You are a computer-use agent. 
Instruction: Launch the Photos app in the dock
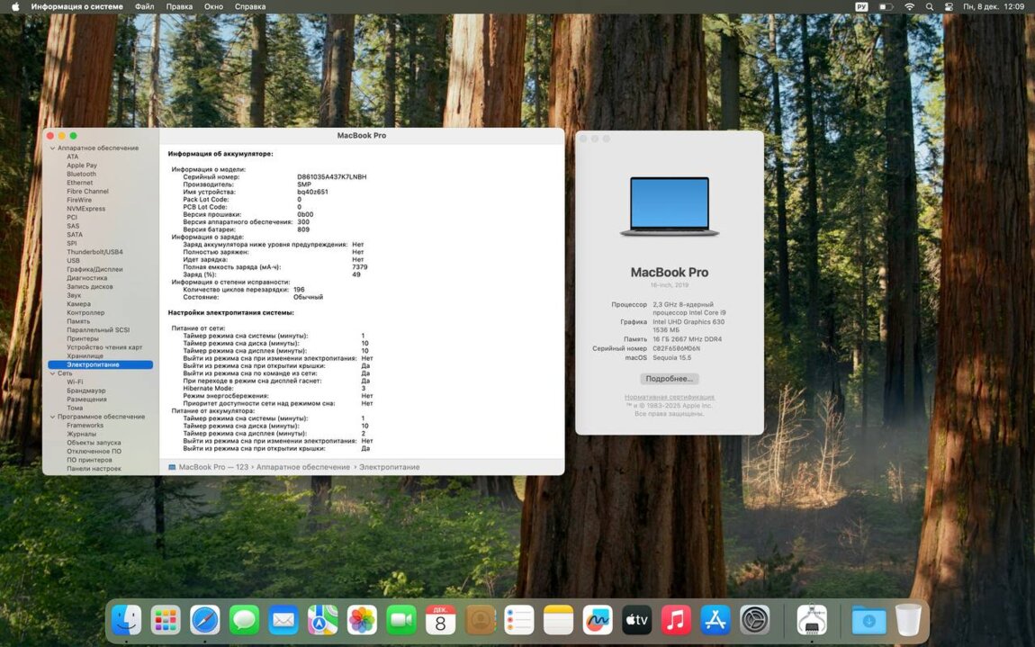coord(362,619)
